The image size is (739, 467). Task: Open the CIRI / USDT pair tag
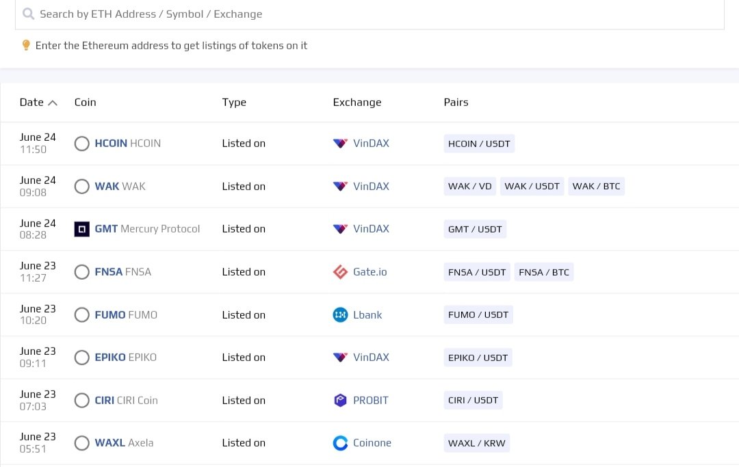point(473,401)
